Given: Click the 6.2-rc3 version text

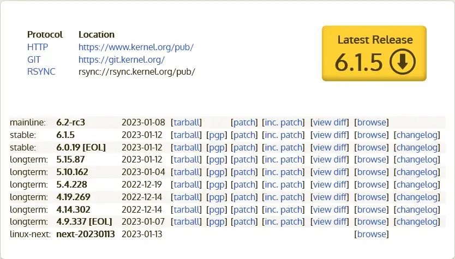Looking at the screenshot, I should point(70,122).
